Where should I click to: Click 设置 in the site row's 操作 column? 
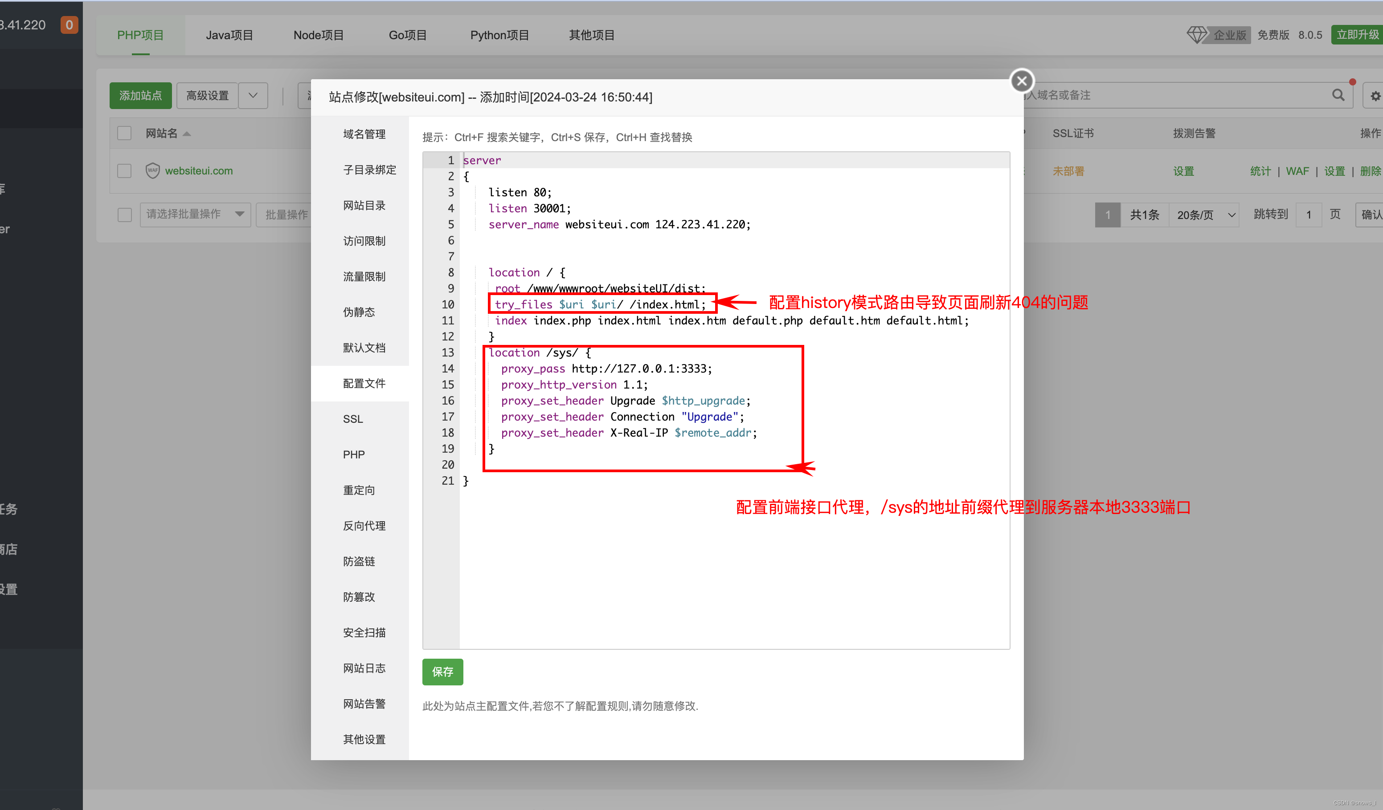pos(1334,171)
